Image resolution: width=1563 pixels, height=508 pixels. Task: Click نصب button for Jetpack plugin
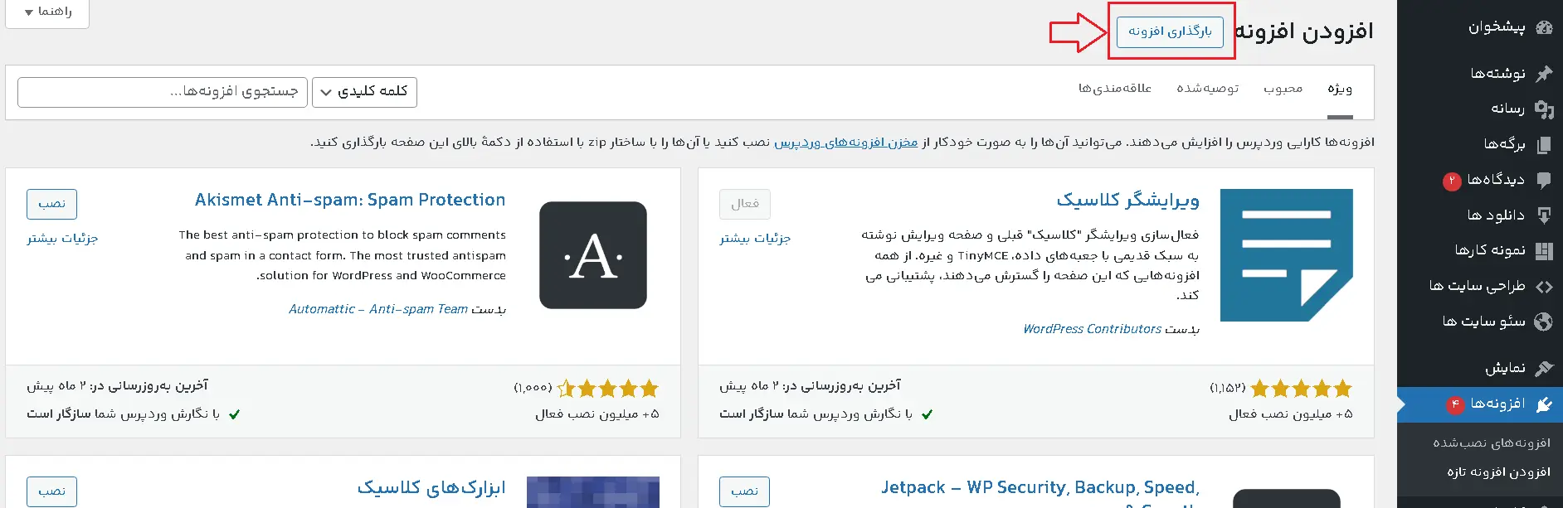pyautogui.click(x=745, y=491)
